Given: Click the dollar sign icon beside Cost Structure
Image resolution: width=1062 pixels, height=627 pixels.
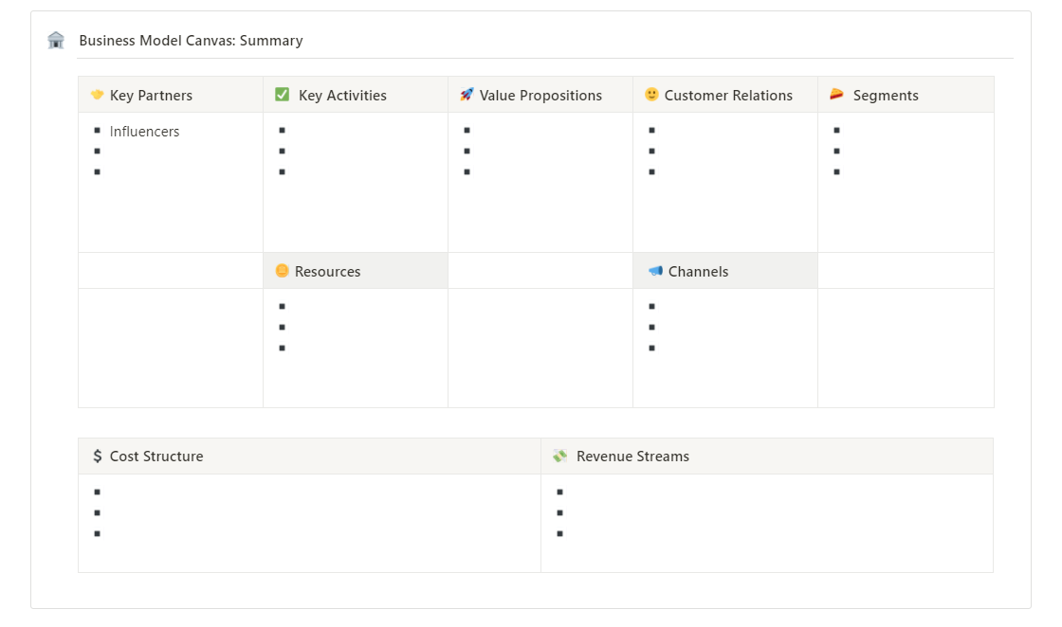Looking at the screenshot, I should pyautogui.click(x=95, y=456).
